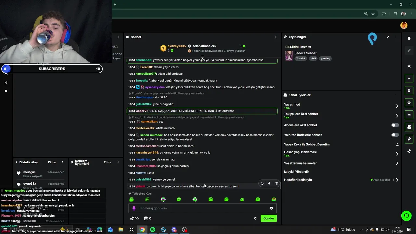Expand Yasaklanmış kelimeler settings
The width and height of the screenshot is (416, 234).
coord(397,163)
